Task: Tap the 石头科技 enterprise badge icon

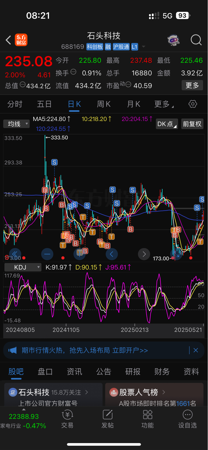Action: [13, 392]
